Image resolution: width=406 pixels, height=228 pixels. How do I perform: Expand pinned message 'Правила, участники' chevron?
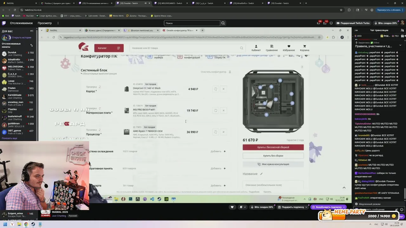click(400, 46)
